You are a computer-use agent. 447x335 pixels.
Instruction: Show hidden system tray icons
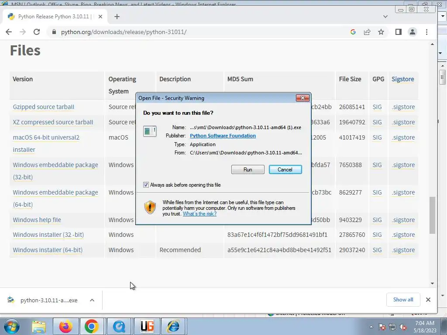tap(371, 327)
